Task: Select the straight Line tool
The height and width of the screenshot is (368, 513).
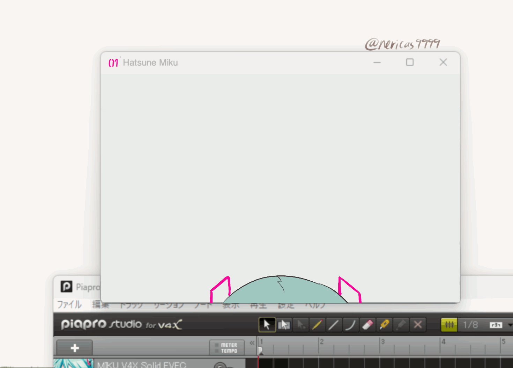Action: pyautogui.click(x=334, y=325)
